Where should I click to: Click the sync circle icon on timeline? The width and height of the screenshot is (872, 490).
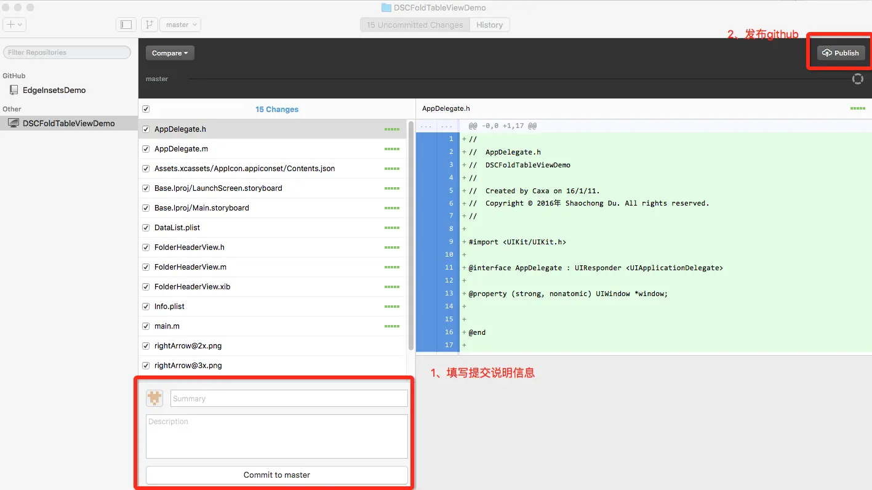857,79
